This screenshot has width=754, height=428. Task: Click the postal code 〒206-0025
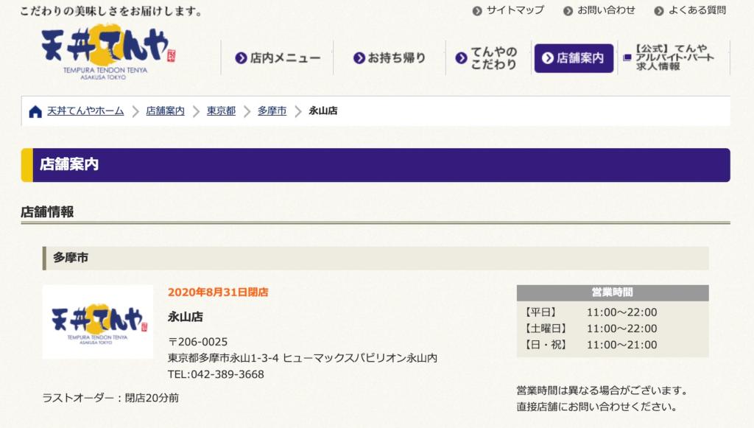pos(197,342)
